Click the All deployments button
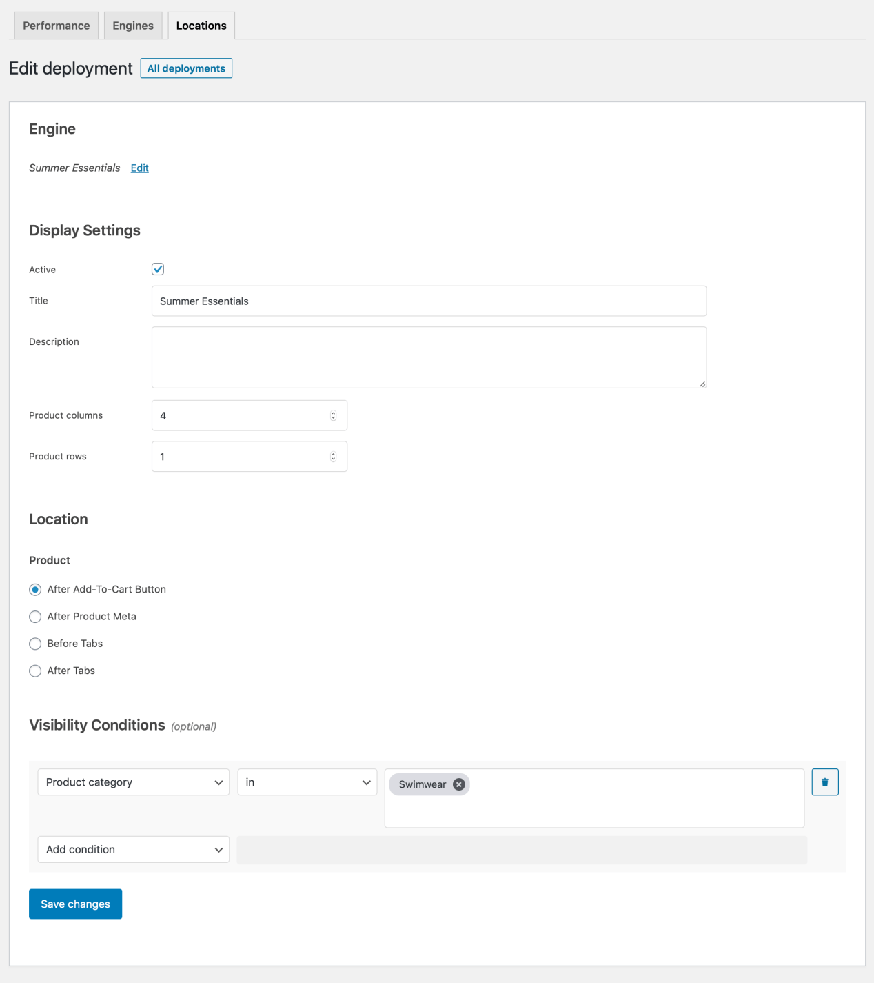 (185, 68)
